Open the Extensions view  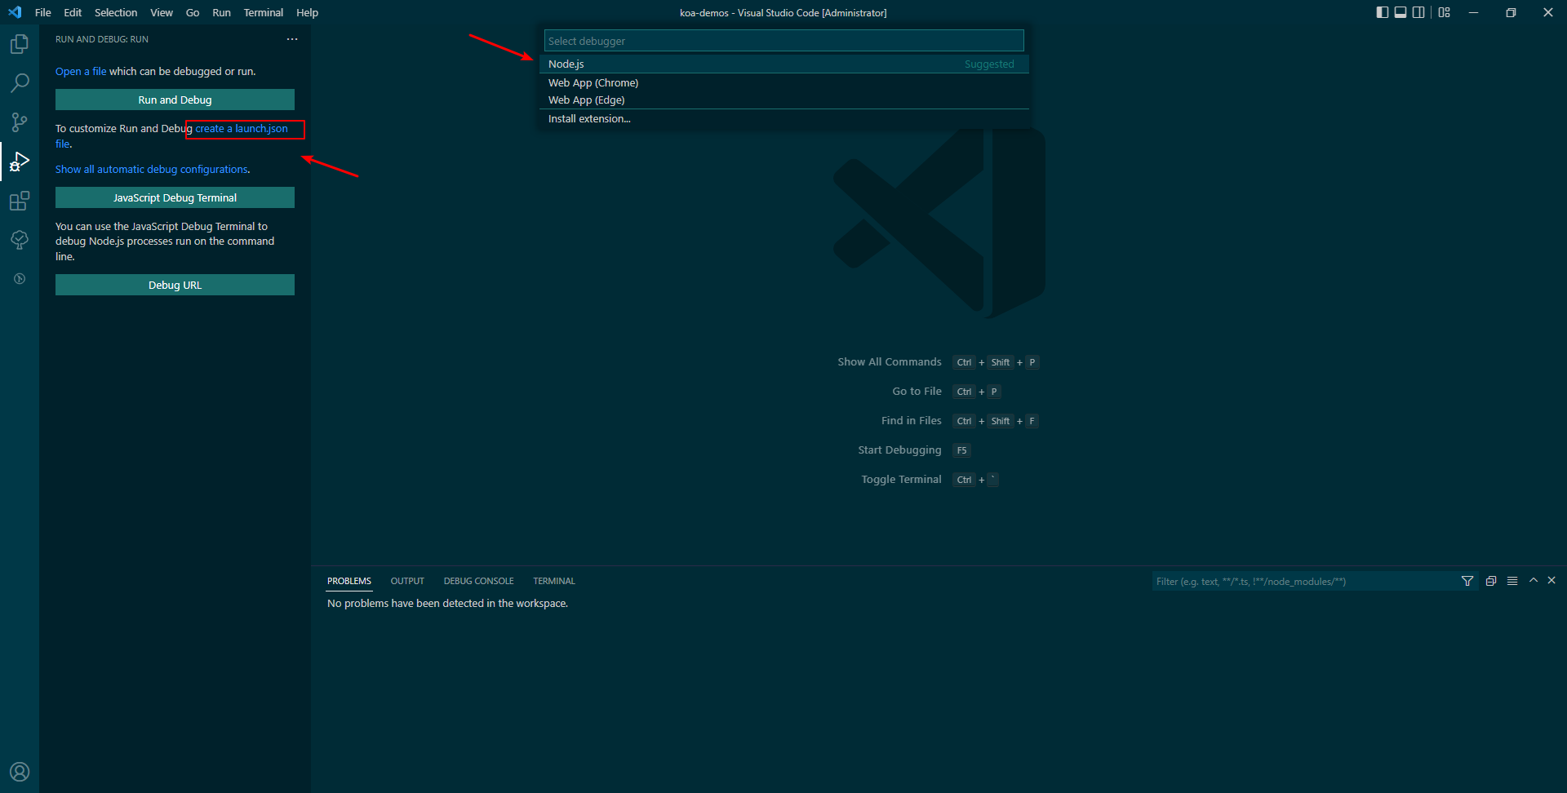(x=20, y=201)
